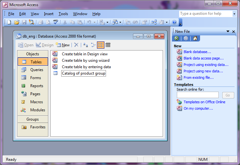Screen dimensions: 240x165
Task: Select Create table in Design view
Action: [x=85, y=54]
